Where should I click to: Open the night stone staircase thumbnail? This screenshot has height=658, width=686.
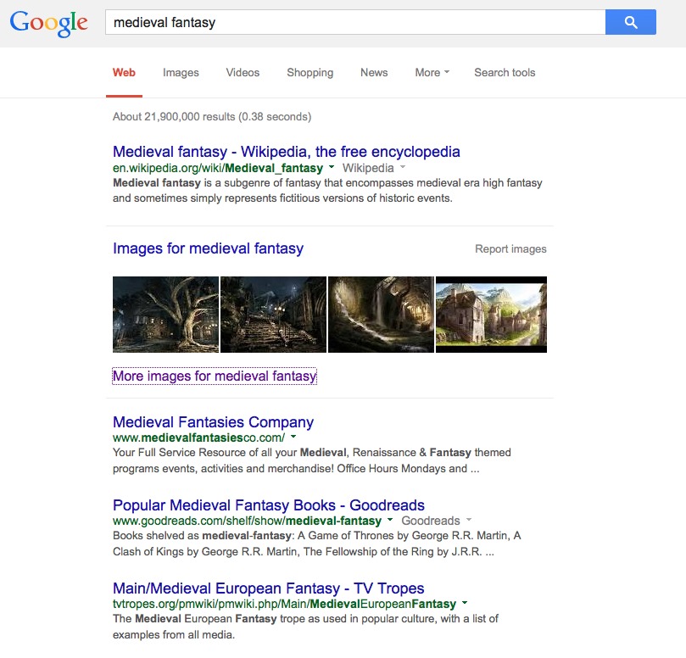point(273,314)
